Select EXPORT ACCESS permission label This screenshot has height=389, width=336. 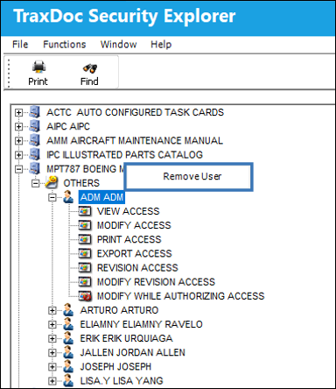(x=135, y=253)
